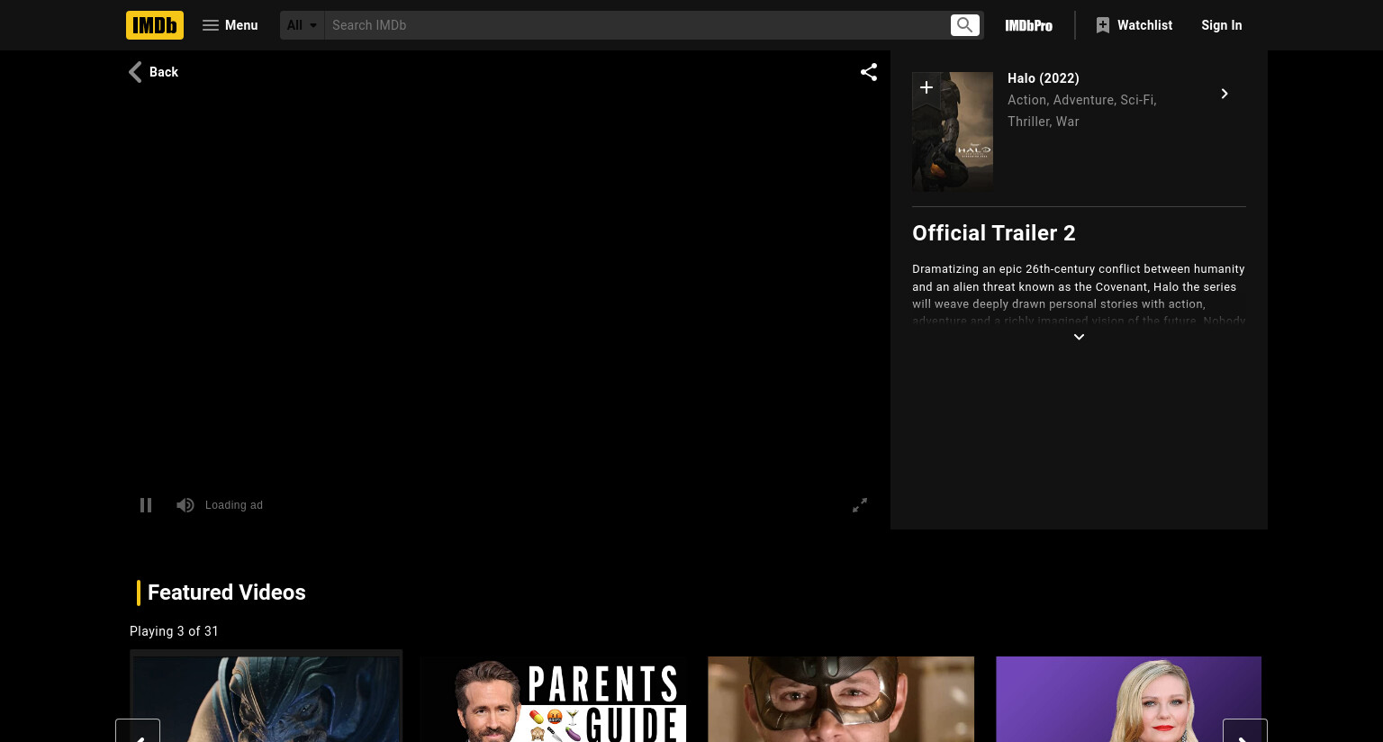The image size is (1383, 742).
Task: Open the alien creature featured video thumbnail
Action: [267, 699]
